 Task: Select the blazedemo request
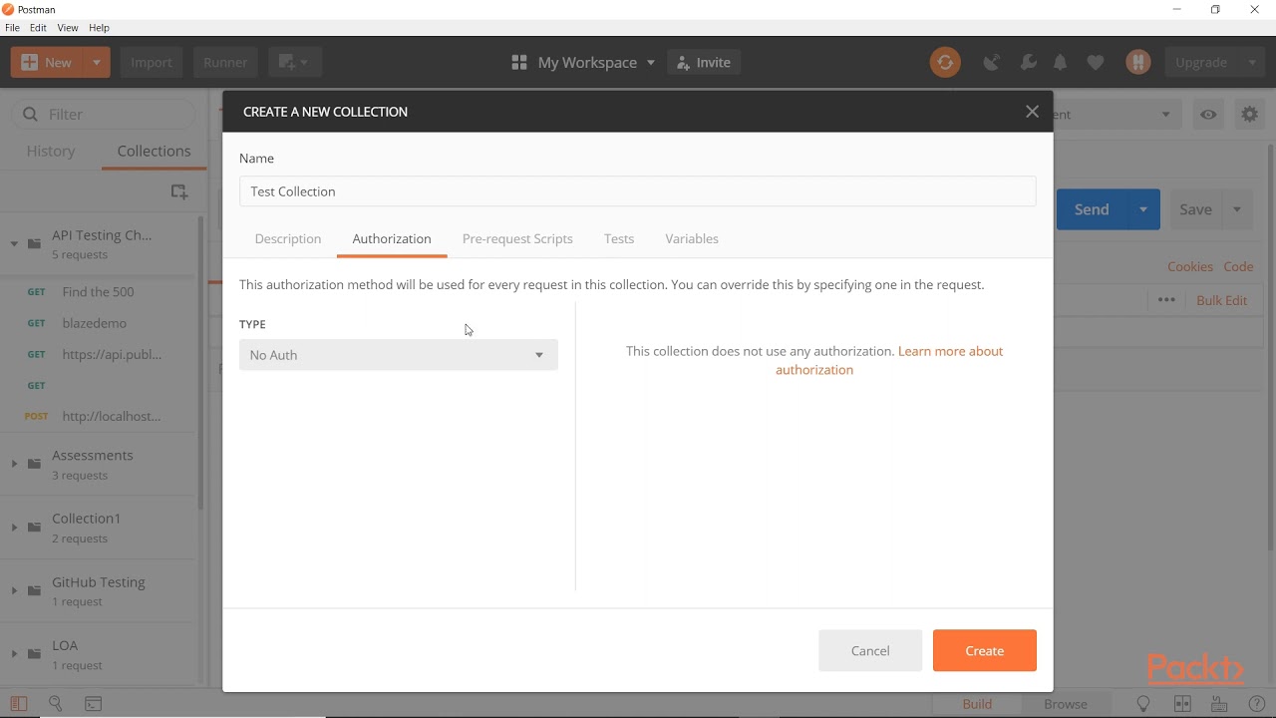pyautogui.click(x=98, y=323)
